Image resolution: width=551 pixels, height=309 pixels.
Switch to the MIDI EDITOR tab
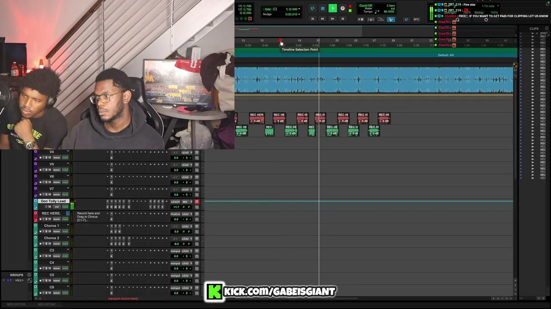pyautogui.click(x=15, y=304)
